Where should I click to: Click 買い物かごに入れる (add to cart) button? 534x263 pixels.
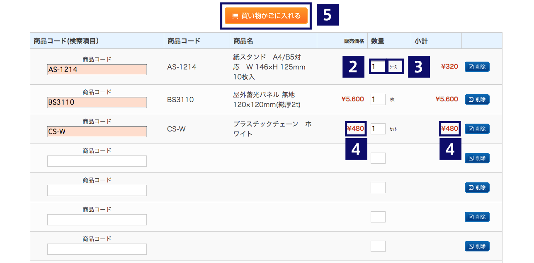[266, 16]
